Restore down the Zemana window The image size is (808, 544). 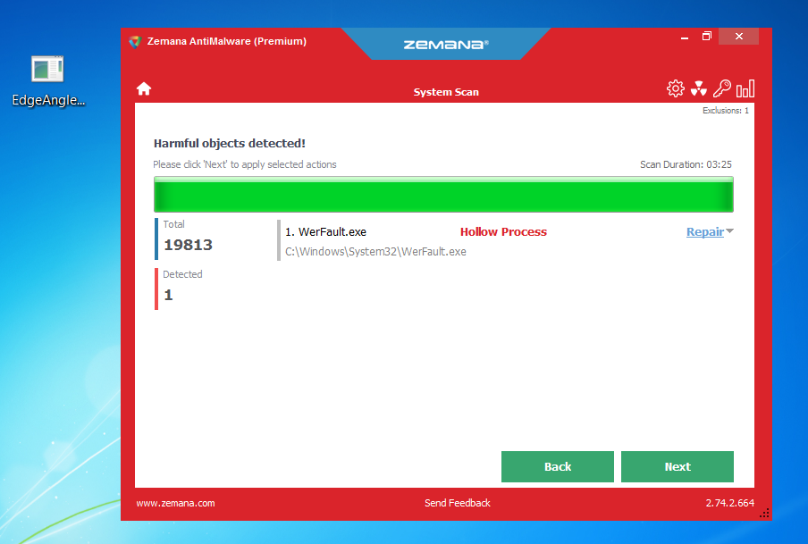[706, 36]
